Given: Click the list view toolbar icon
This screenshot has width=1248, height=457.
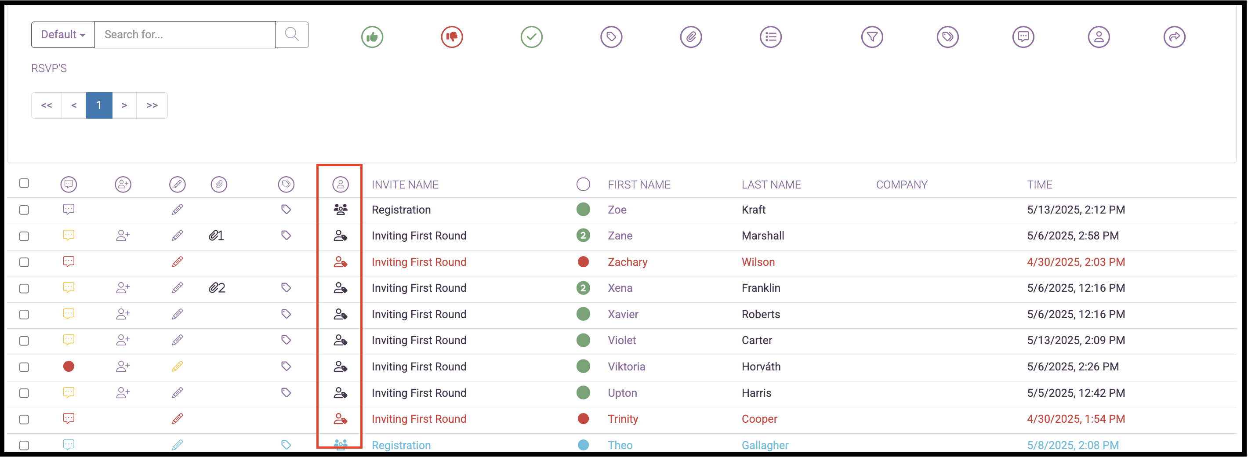Looking at the screenshot, I should (770, 37).
